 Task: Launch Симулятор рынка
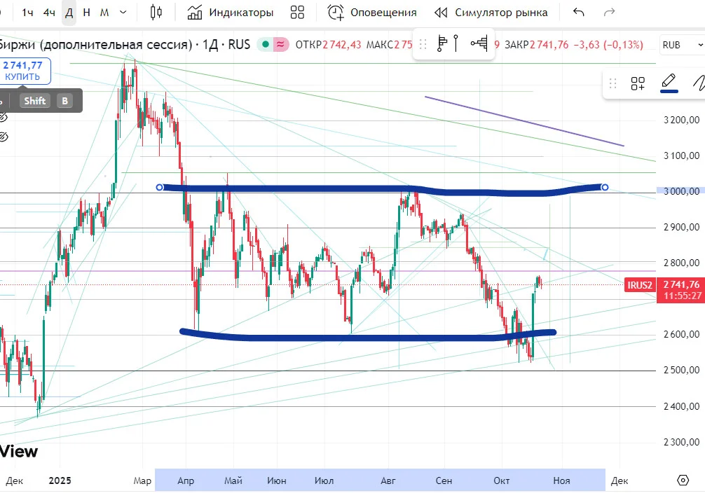(491, 12)
